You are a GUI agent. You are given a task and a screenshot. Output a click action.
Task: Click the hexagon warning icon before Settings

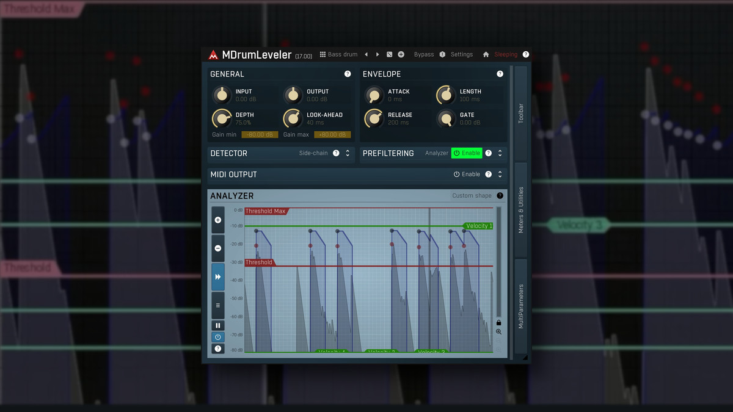coord(442,54)
